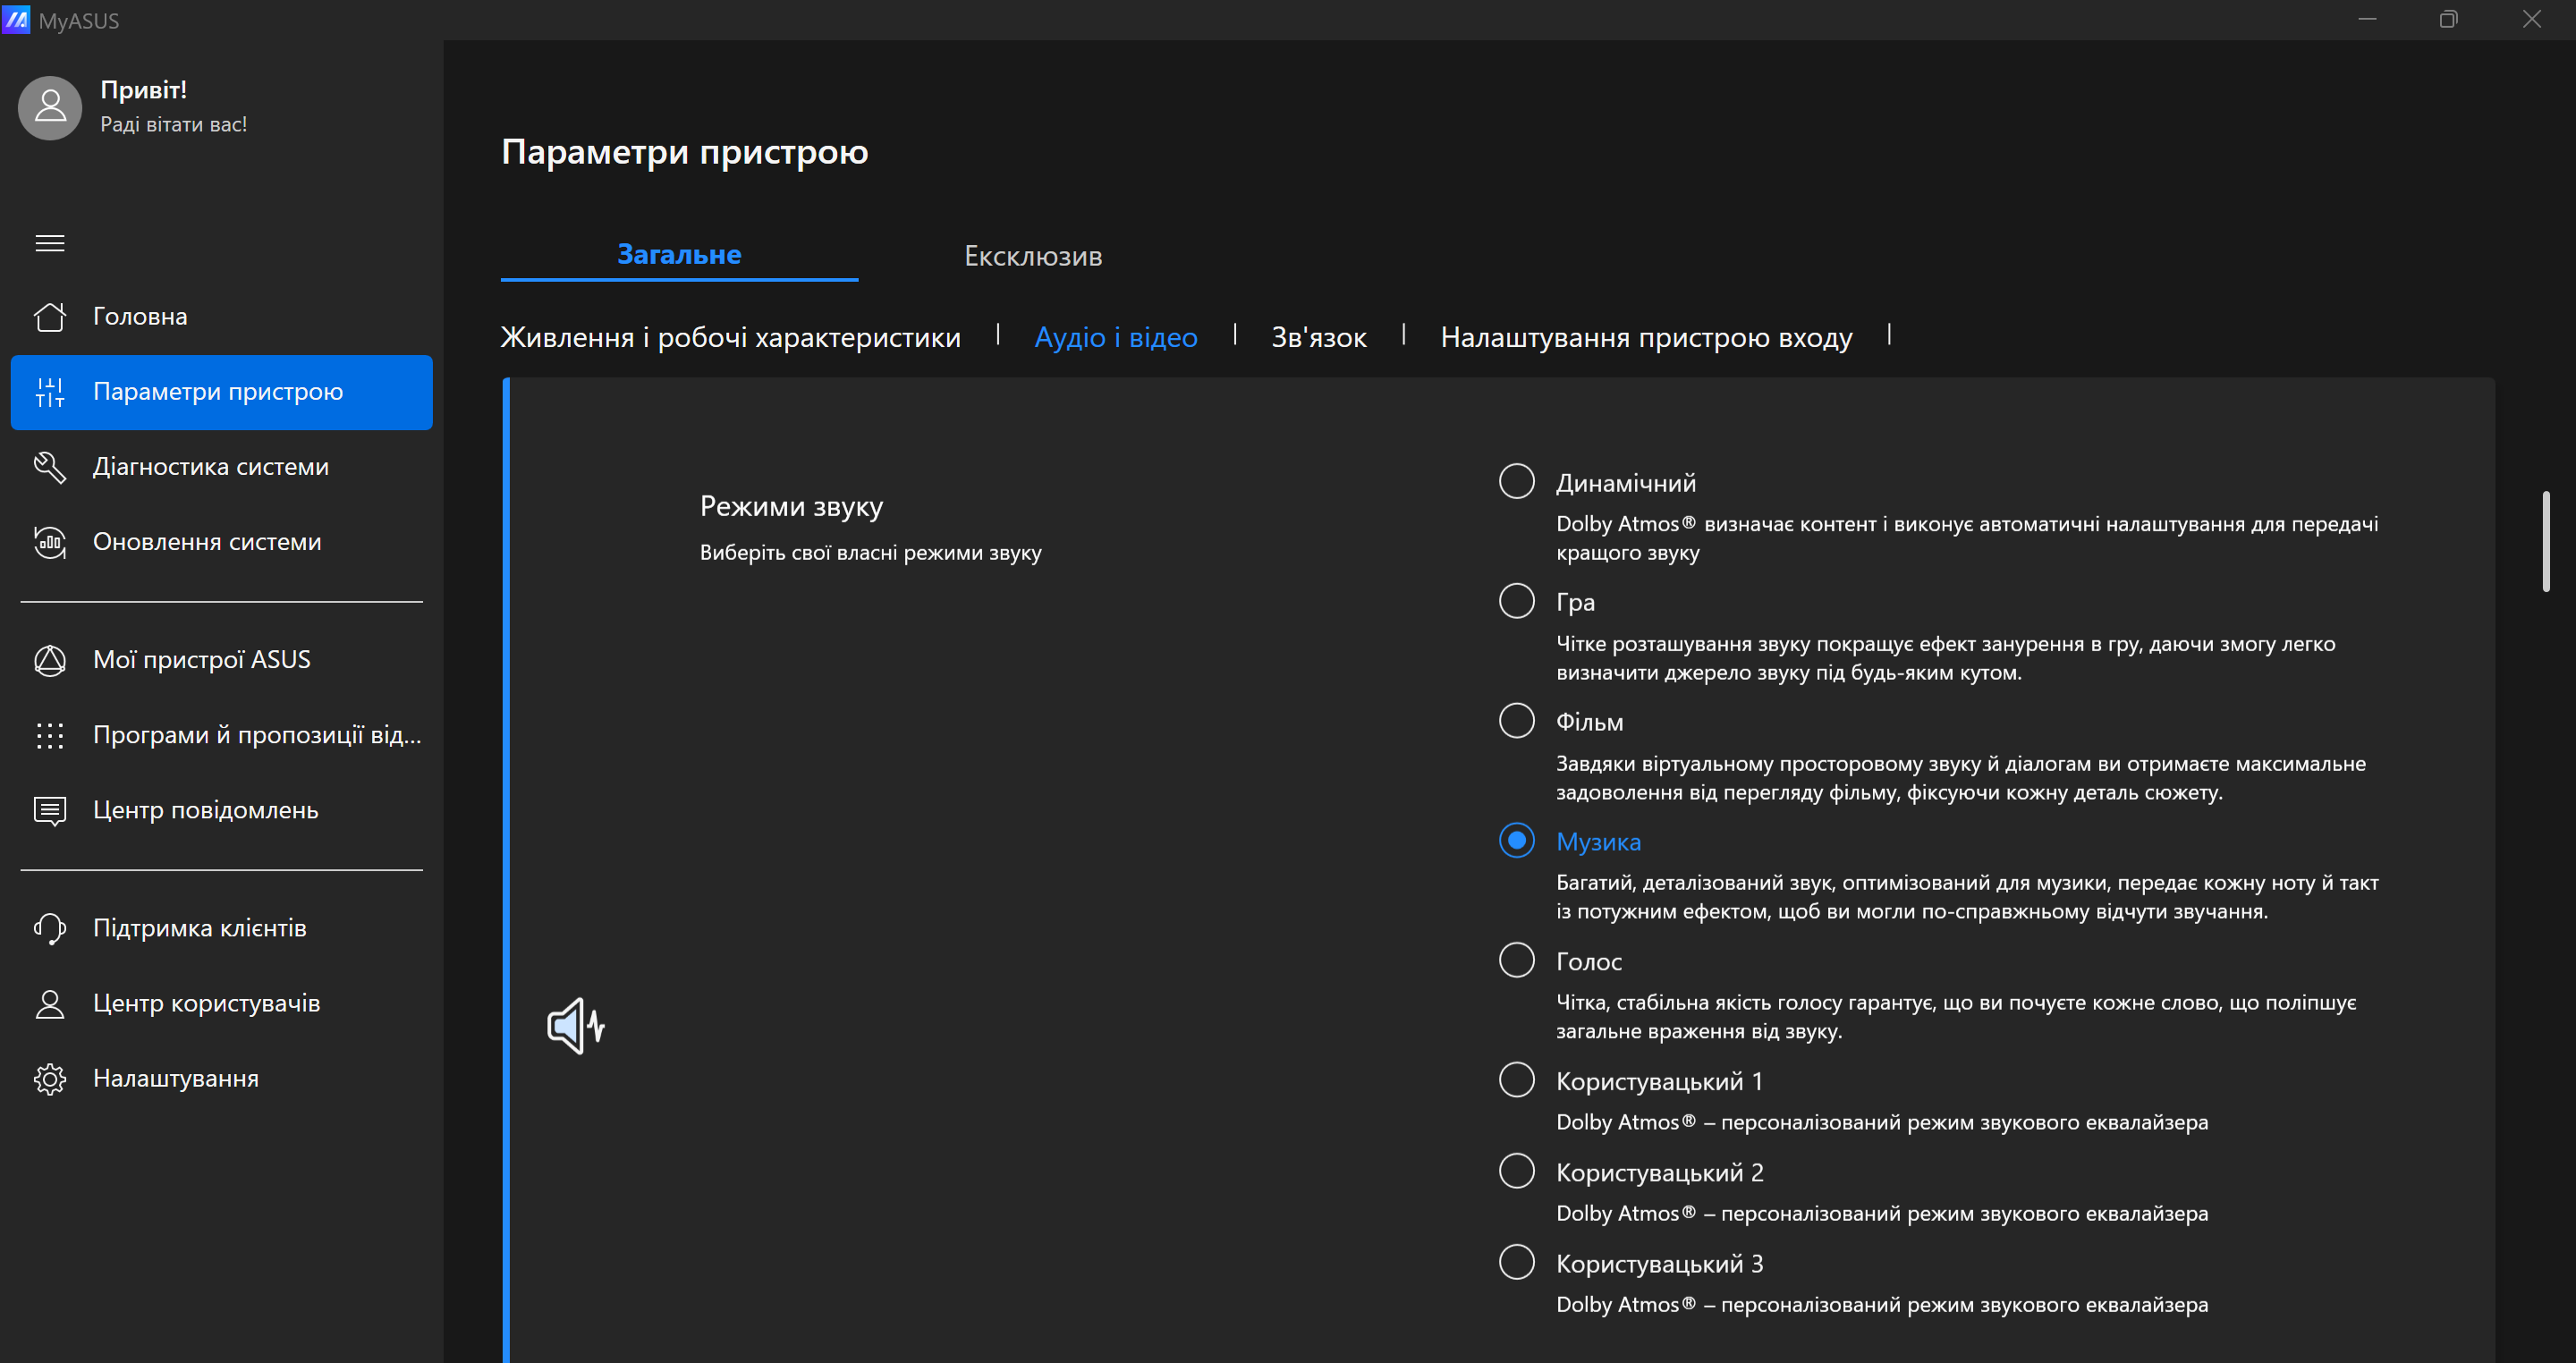Select the Динамічний sound mode
This screenshot has height=1363, width=2576.
1517,482
